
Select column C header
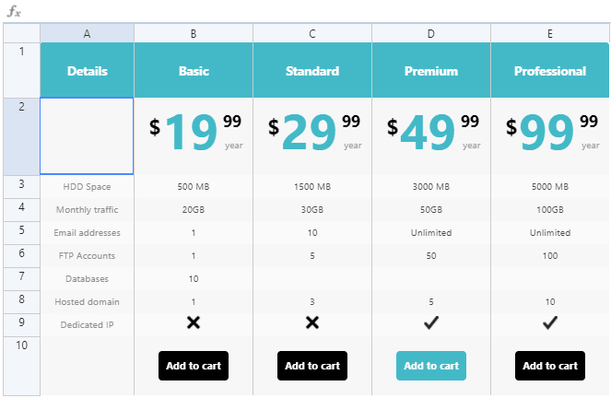[312, 33]
